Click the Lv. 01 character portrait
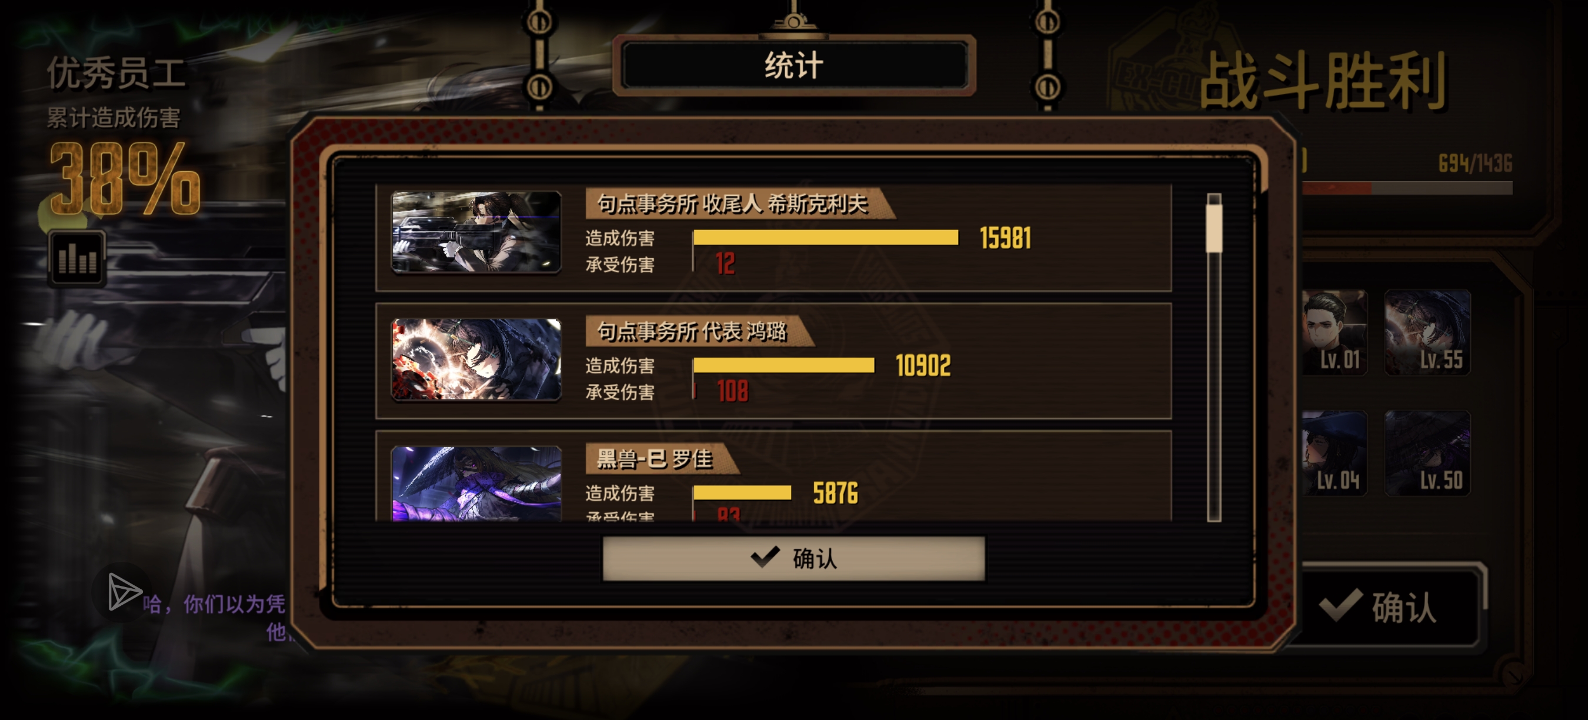The height and width of the screenshot is (720, 1588). tap(1335, 332)
